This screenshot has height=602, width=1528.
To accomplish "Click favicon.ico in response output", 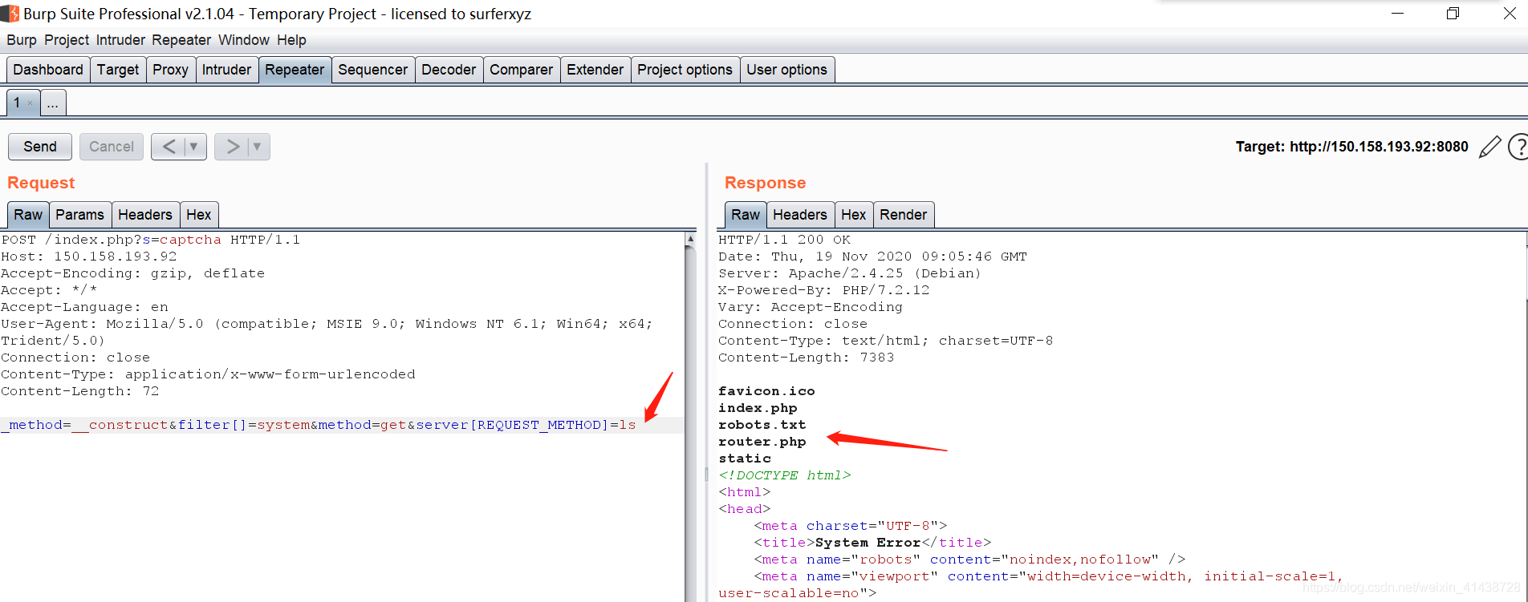I will pyautogui.click(x=766, y=391).
